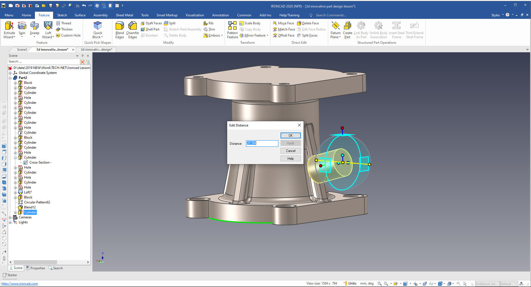This screenshot has height=287, width=531.
Task: Click OK in Edit Distance dialog
Action: [290, 136]
